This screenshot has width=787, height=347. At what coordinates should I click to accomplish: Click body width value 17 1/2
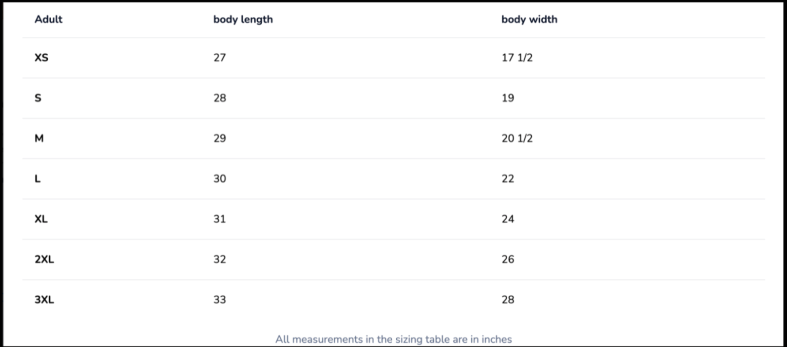(x=517, y=58)
